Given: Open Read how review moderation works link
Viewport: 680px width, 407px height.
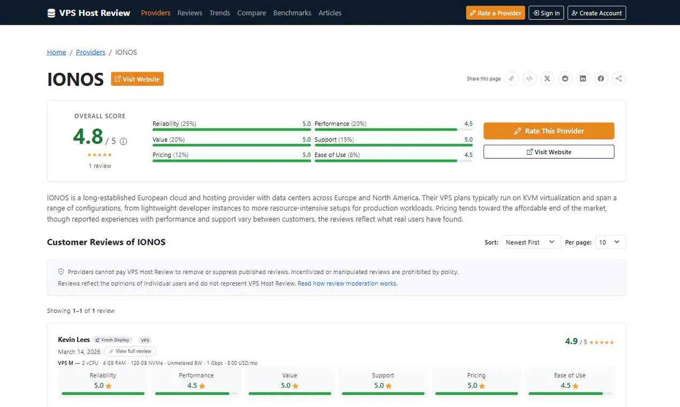Looking at the screenshot, I should click(x=347, y=283).
